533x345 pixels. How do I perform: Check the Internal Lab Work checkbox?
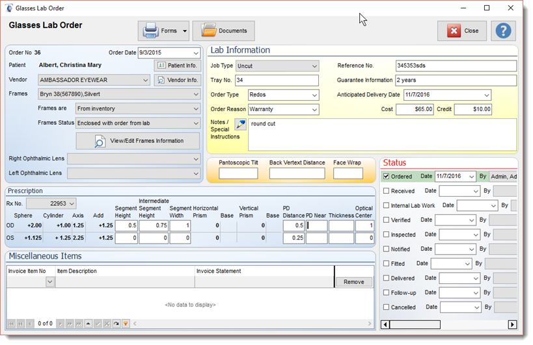click(386, 205)
